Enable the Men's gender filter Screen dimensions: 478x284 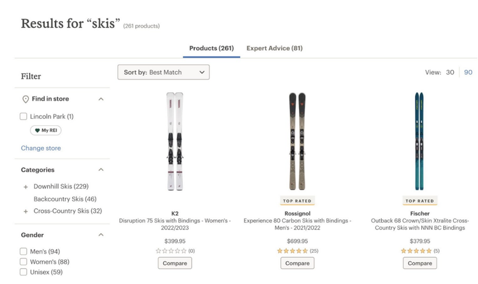tap(24, 252)
